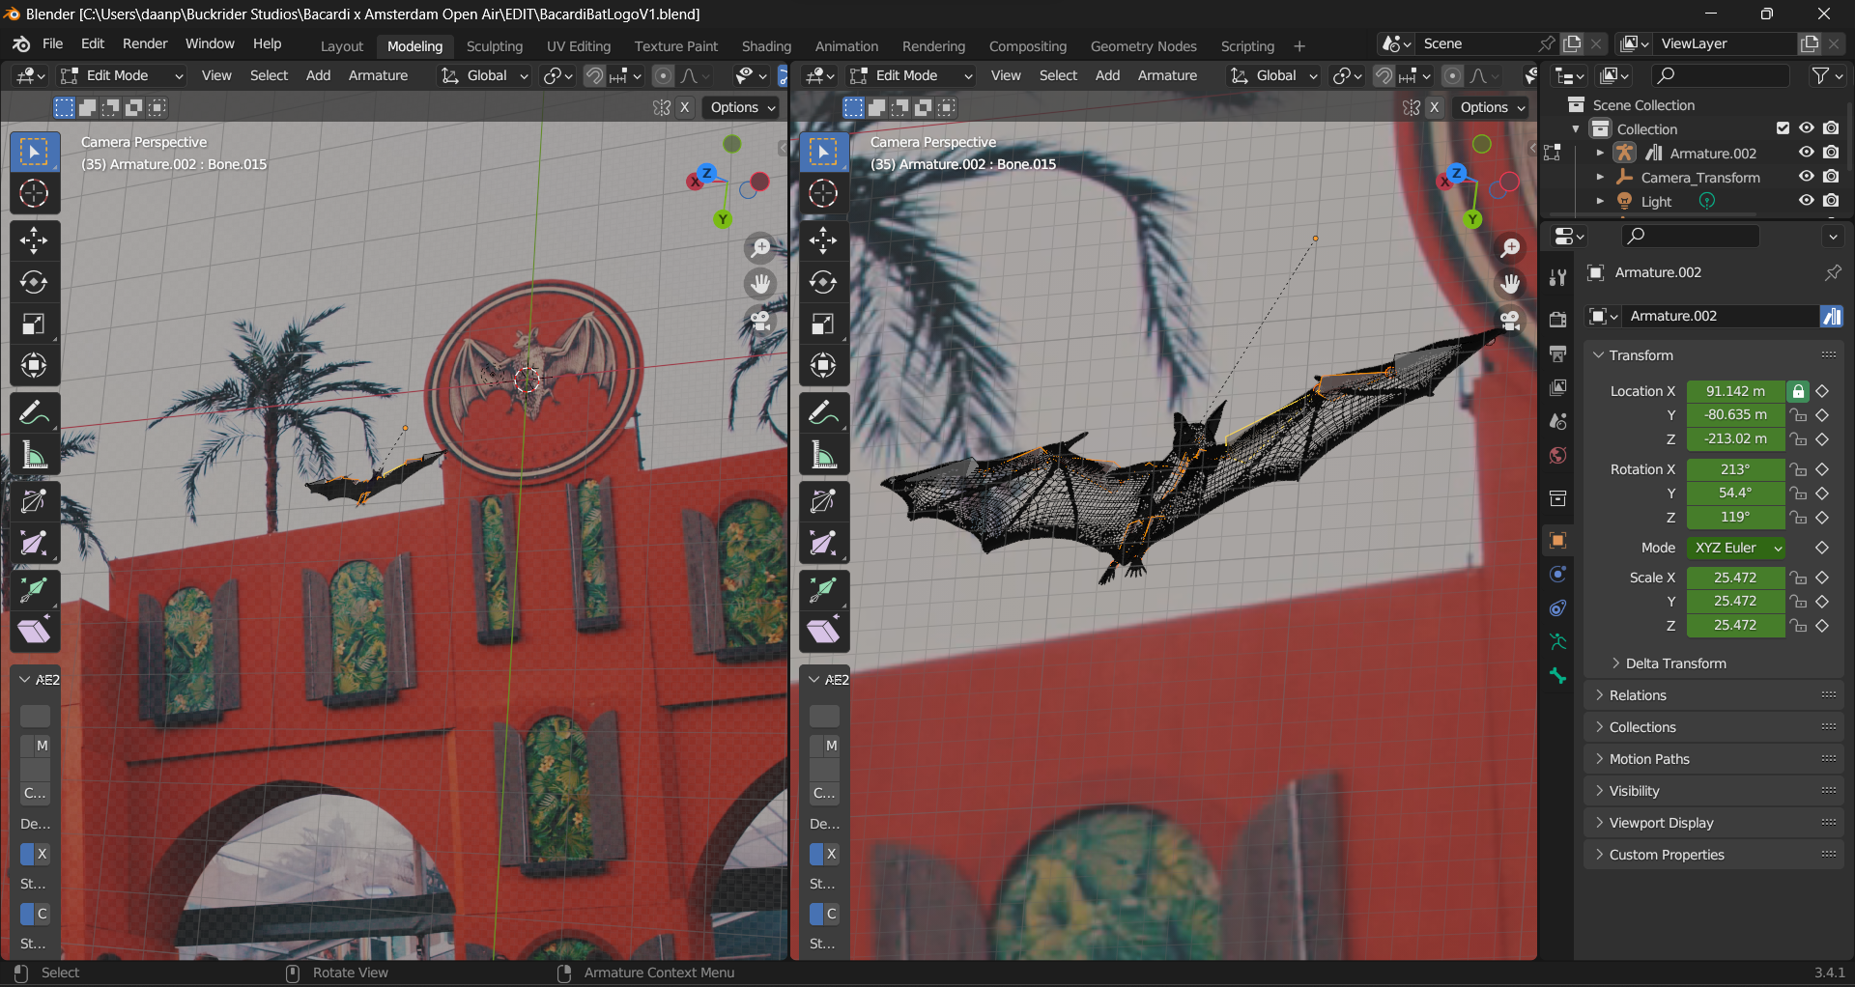Hide Camera_Transform in viewport via eye icon
This screenshot has height=987, width=1855.
[1806, 177]
